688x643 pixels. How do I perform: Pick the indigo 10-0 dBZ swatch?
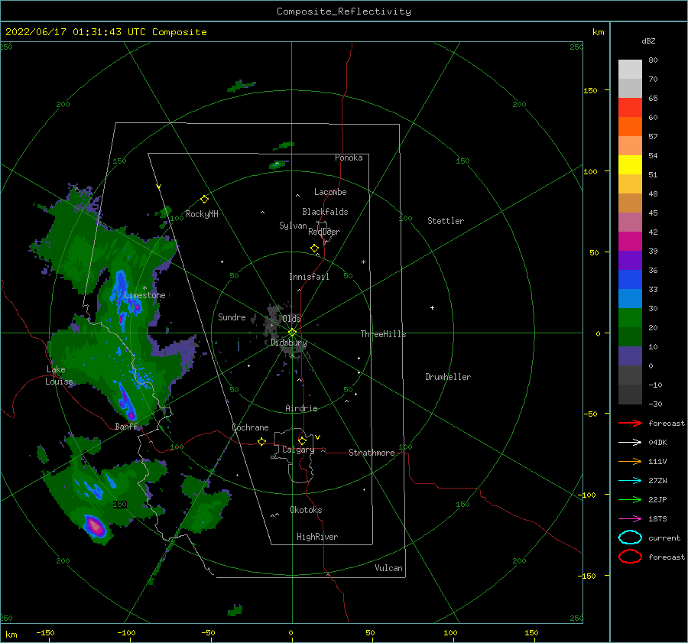click(630, 356)
